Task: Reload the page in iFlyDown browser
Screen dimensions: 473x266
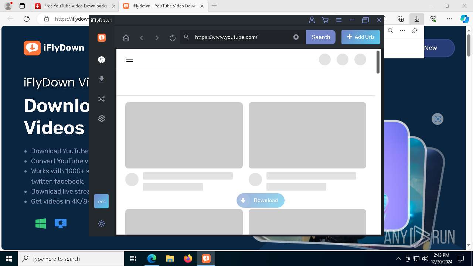Action: pyautogui.click(x=173, y=38)
